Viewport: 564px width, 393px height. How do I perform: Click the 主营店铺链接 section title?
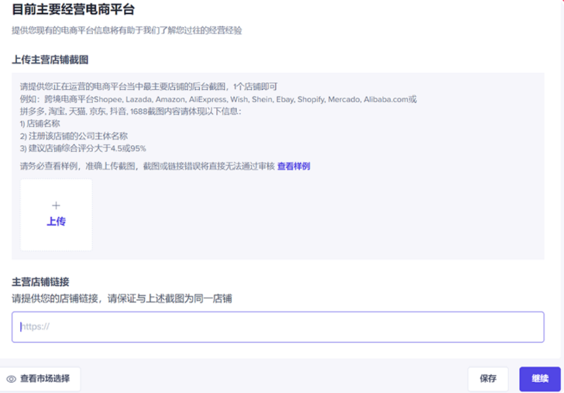pos(40,282)
